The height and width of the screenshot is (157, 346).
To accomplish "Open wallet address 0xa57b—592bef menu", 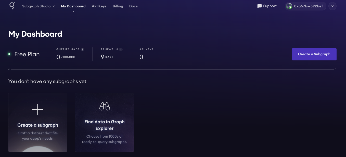I will pos(308,6).
